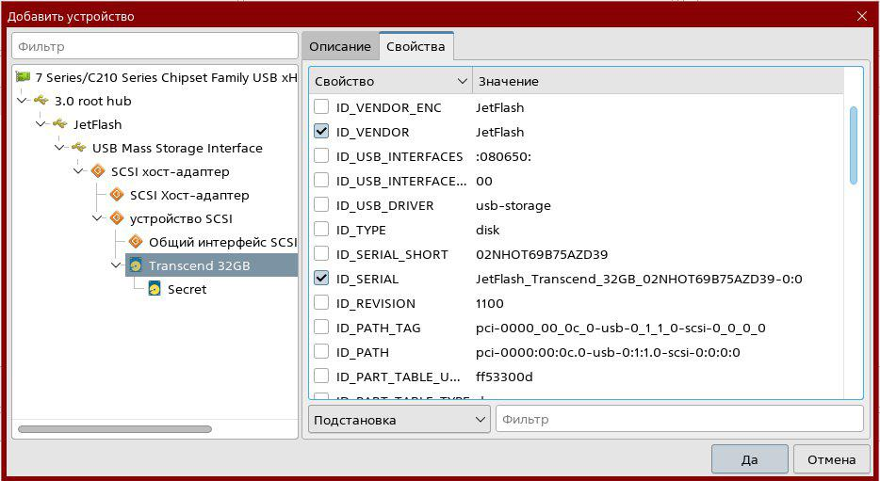The height and width of the screenshot is (481, 880).
Task: Click the SCSI Хост-адаптер child node icon
Action: click(x=117, y=195)
